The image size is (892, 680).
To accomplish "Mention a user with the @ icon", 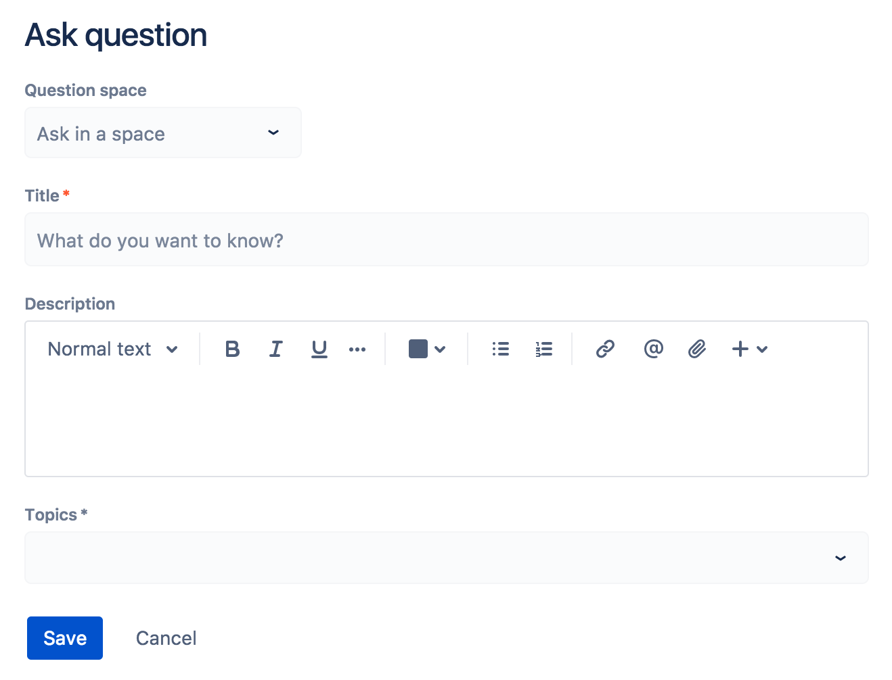I will click(x=652, y=349).
